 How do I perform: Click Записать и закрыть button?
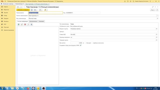coord(23,10)
